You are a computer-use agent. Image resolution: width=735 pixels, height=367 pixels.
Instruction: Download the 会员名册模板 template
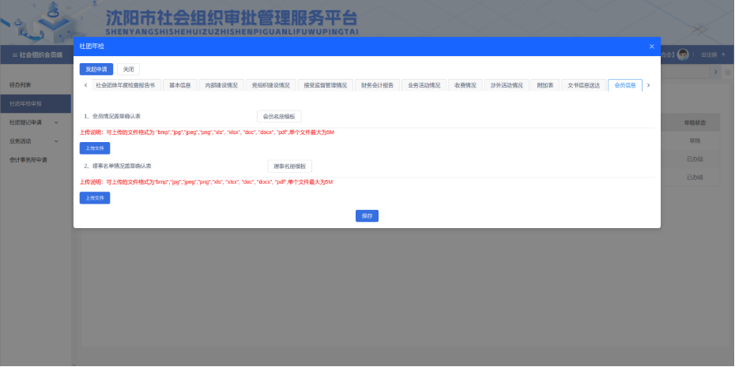[278, 116]
